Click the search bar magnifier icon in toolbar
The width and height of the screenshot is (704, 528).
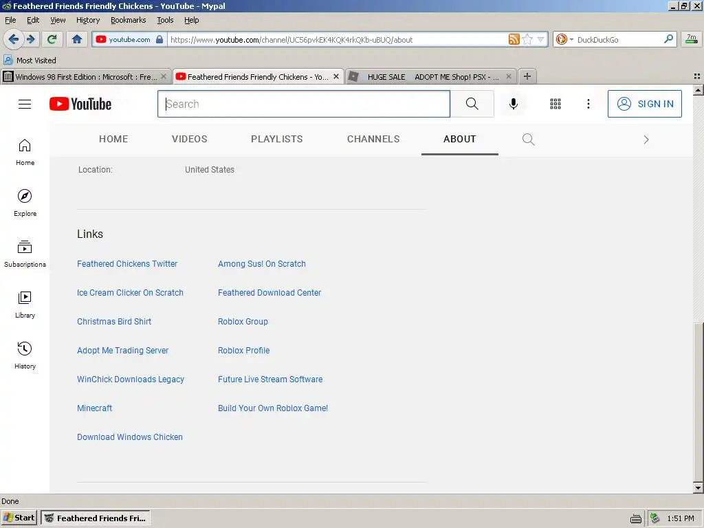click(668, 39)
